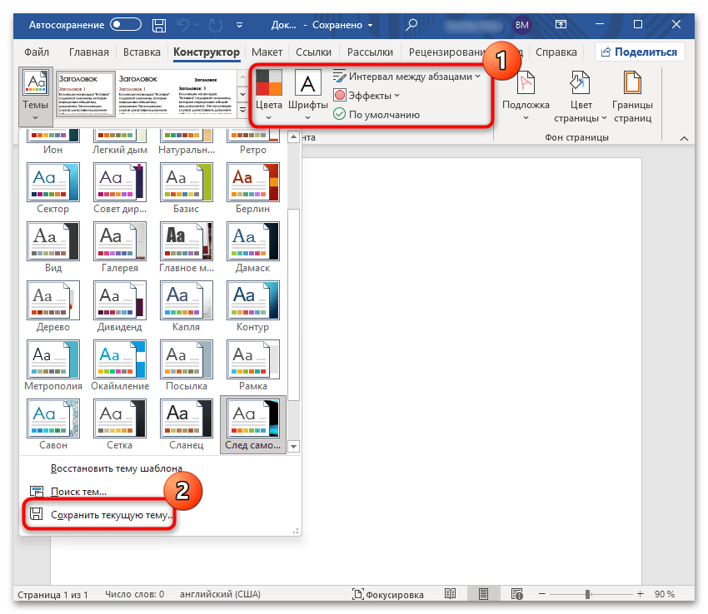This screenshot has height=614, width=708.
Task: Open the Insert (Вставка) tab
Action: coord(142,52)
